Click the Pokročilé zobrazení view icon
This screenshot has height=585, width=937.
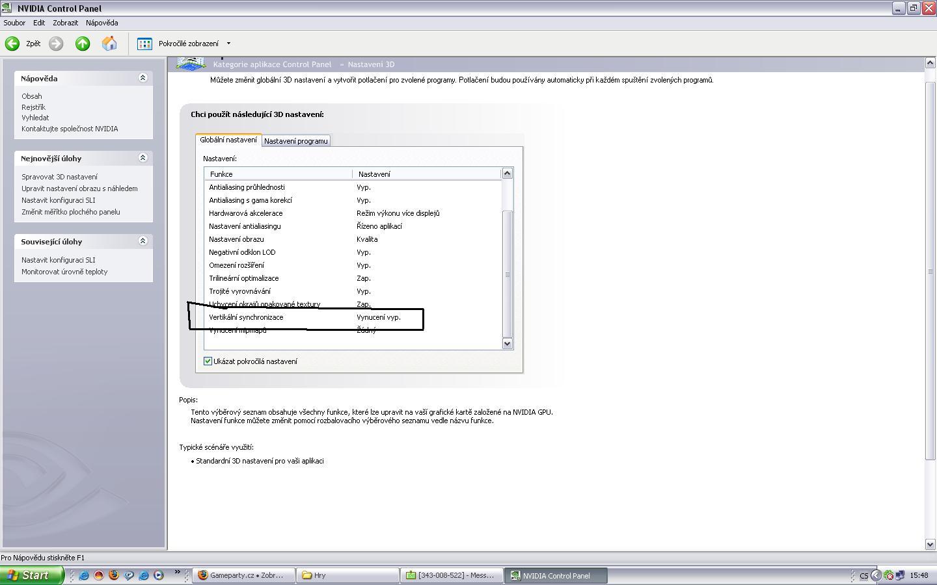144,44
